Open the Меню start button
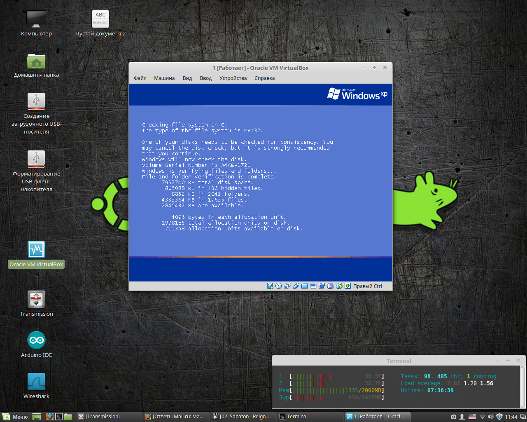This screenshot has height=422, width=527. (x=15, y=417)
